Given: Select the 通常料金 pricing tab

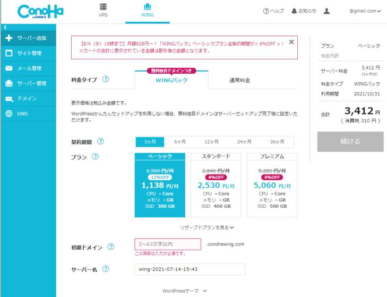Looking at the screenshot, I should click(x=239, y=80).
